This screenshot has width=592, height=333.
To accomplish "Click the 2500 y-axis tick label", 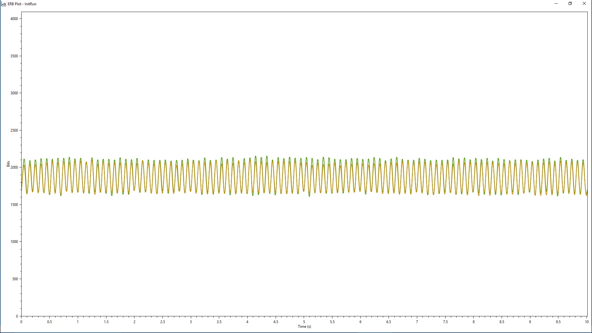I will (x=14, y=130).
